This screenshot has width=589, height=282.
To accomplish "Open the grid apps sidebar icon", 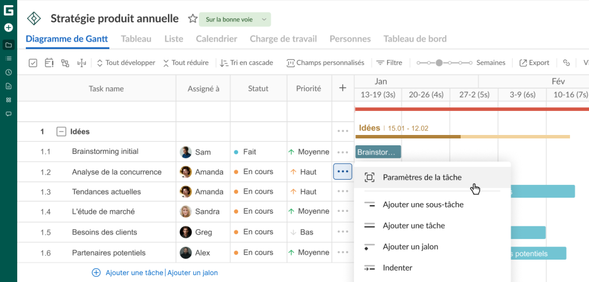I will click(9, 100).
